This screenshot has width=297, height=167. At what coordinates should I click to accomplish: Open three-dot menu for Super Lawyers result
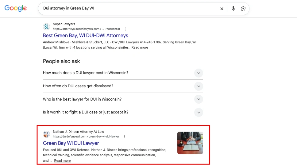pos(125,29)
